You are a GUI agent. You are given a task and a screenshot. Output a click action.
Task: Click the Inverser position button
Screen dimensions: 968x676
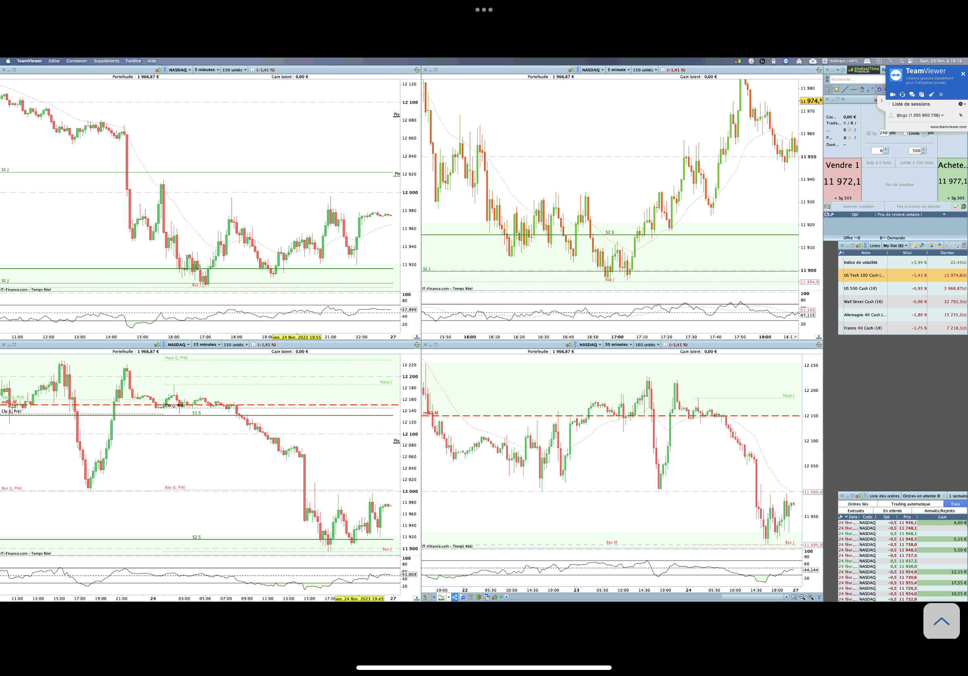pos(858,207)
